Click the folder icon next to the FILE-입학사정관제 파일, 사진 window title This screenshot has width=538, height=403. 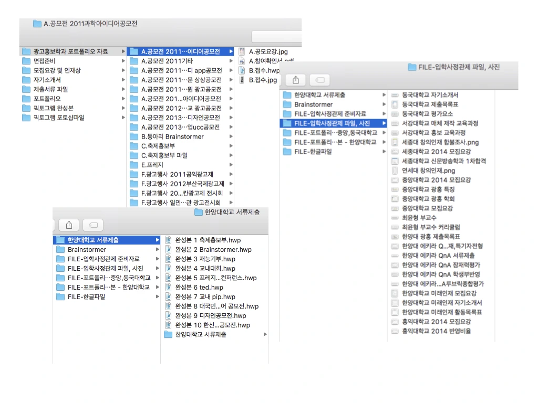click(412, 67)
